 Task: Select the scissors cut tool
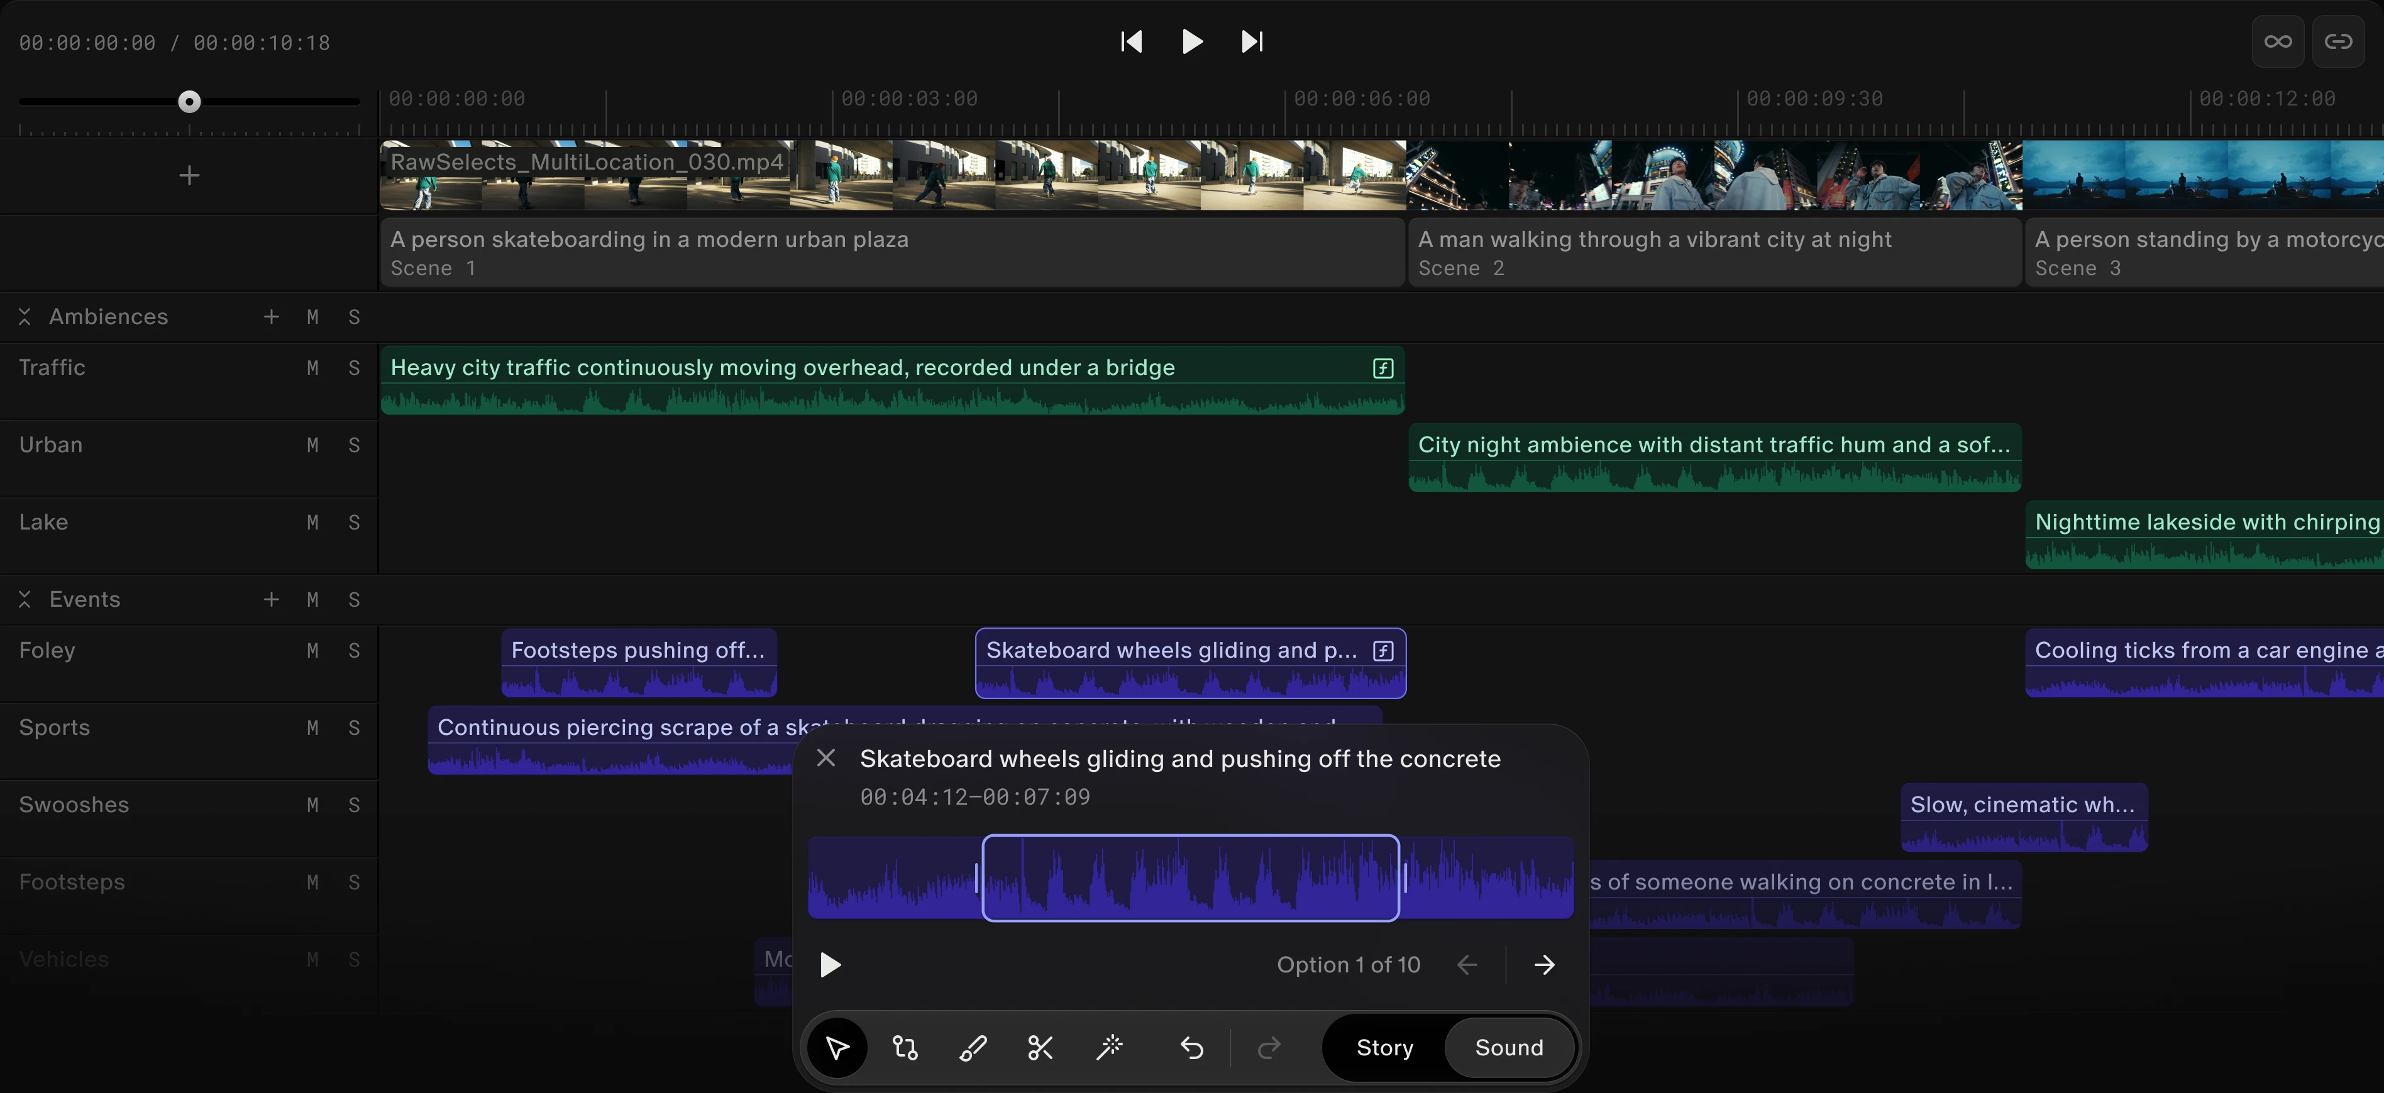click(x=1040, y=1048)
